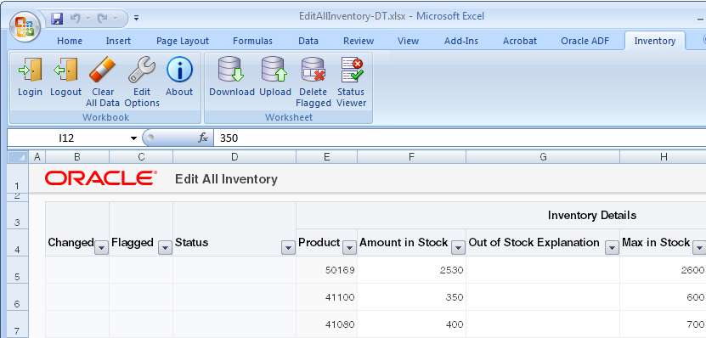Click the Delete Flagged icon
Screen dimensions: 706x338
point(313,70)
